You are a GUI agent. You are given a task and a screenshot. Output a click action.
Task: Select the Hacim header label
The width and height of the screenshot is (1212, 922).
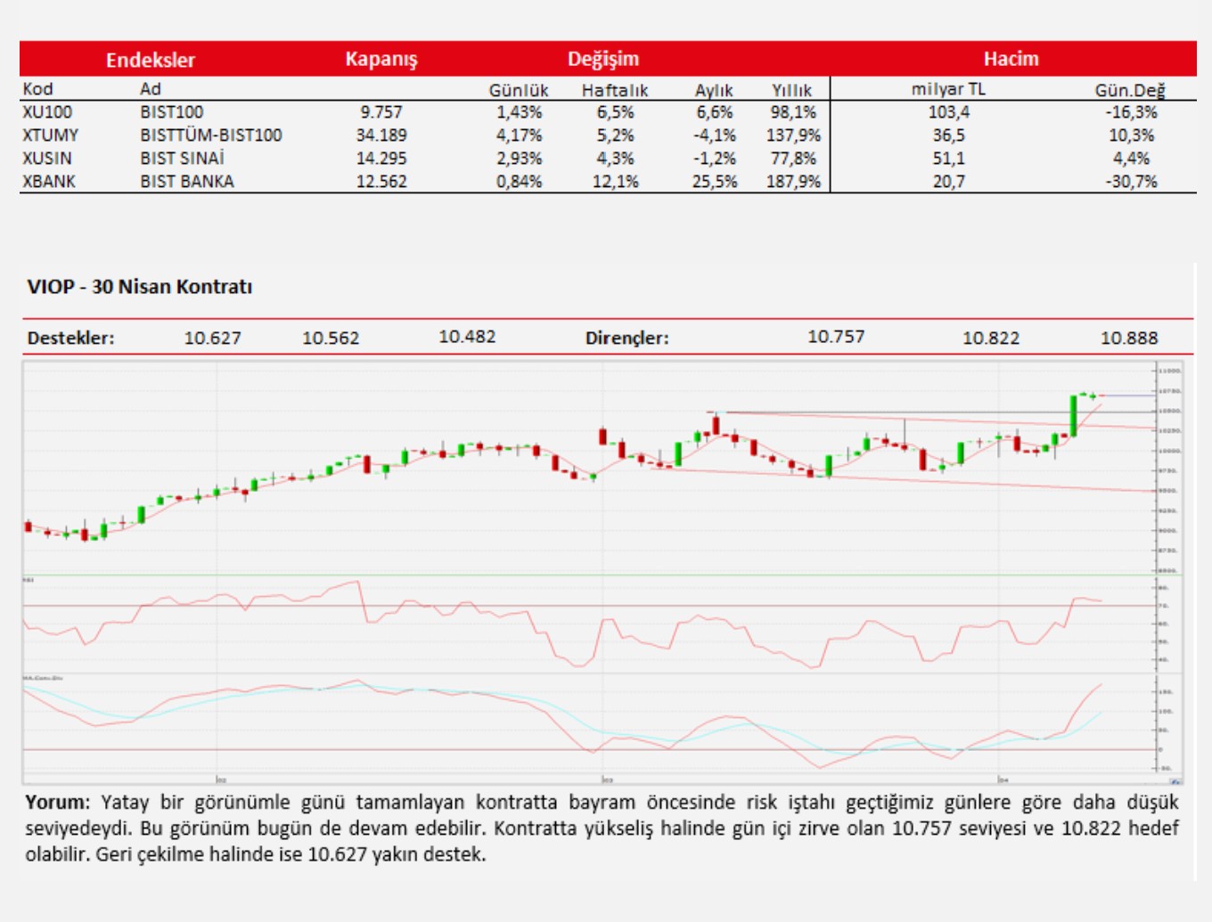1011,59
